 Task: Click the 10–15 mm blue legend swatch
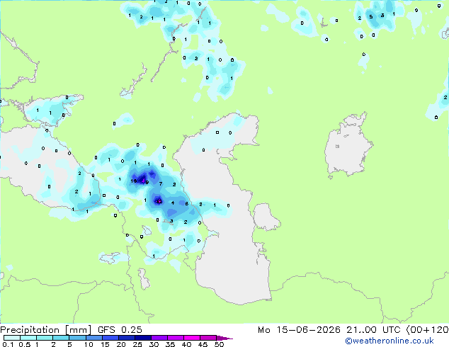click(94, 338)
